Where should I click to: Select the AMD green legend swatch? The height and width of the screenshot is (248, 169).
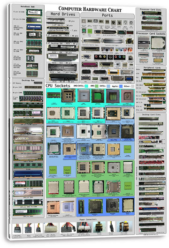pos(97,86)
